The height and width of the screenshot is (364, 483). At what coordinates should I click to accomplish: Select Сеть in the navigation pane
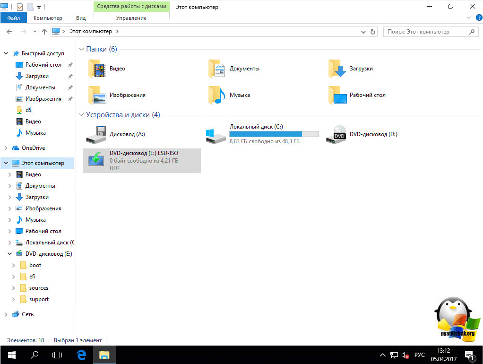(x=27, y=314)
